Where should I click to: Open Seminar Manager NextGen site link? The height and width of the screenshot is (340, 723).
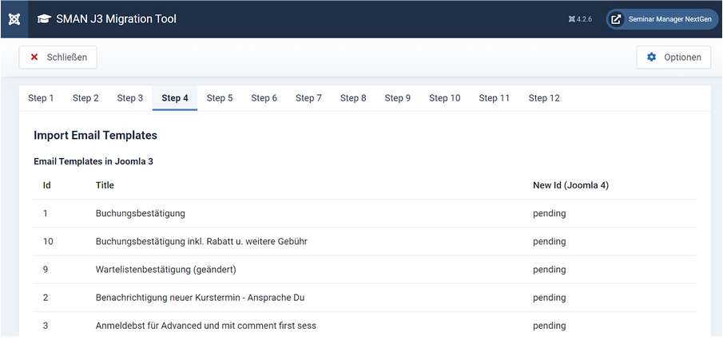661,19
